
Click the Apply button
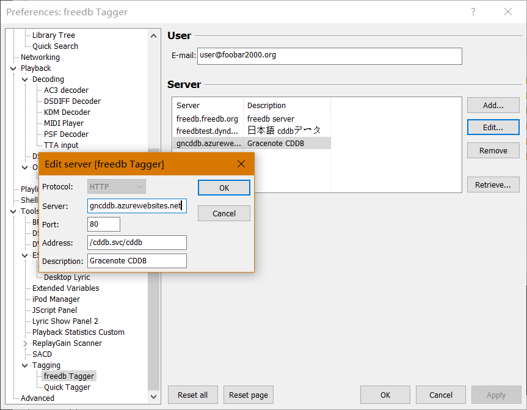496,395
